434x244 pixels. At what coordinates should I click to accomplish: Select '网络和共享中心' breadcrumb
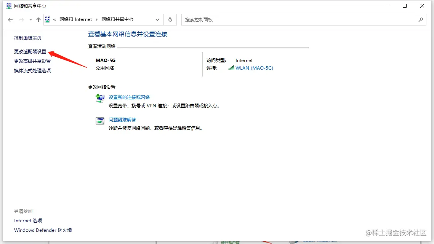[117, 19]
